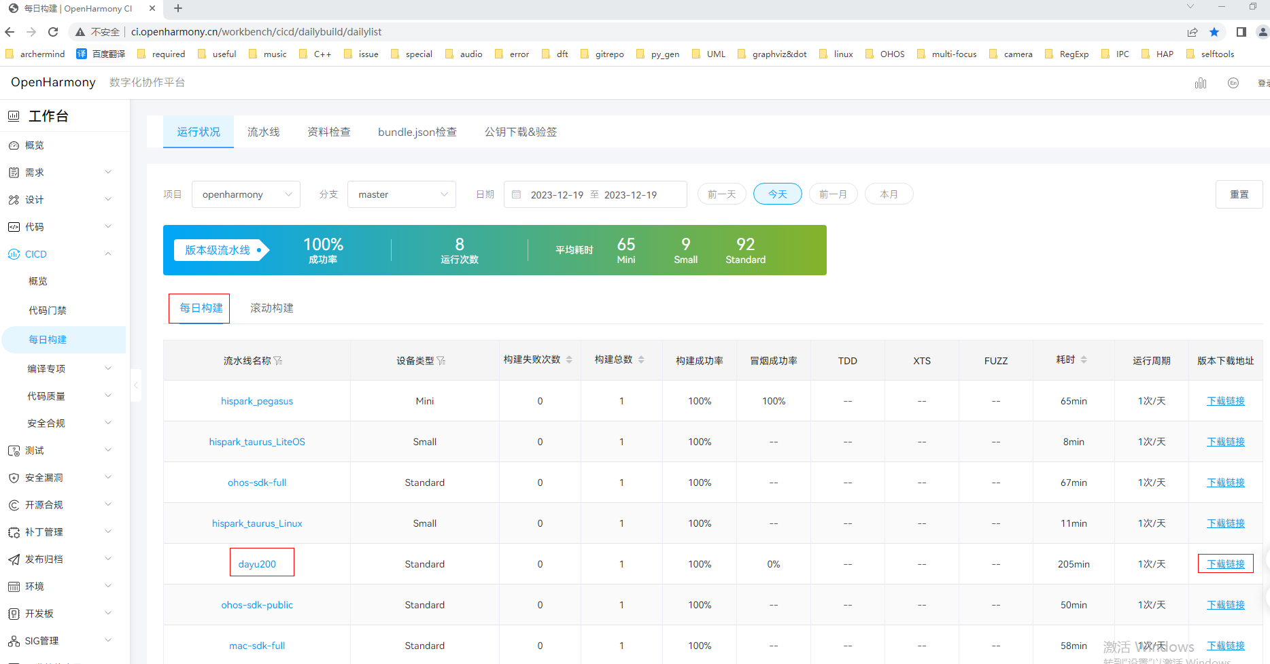
Task: Select the 每日构建 sub-tab
Action: click(x=201, y=309)
